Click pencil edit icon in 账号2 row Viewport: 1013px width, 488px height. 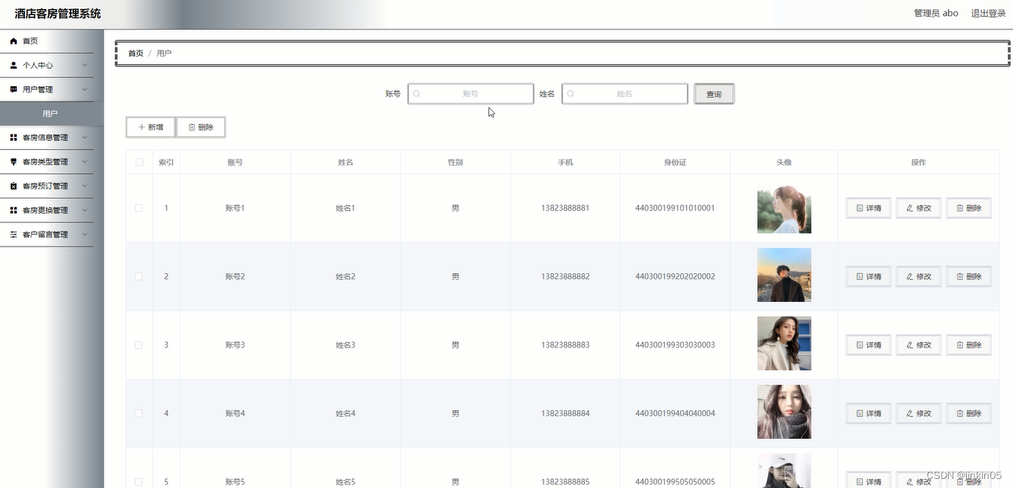(910, 276)
